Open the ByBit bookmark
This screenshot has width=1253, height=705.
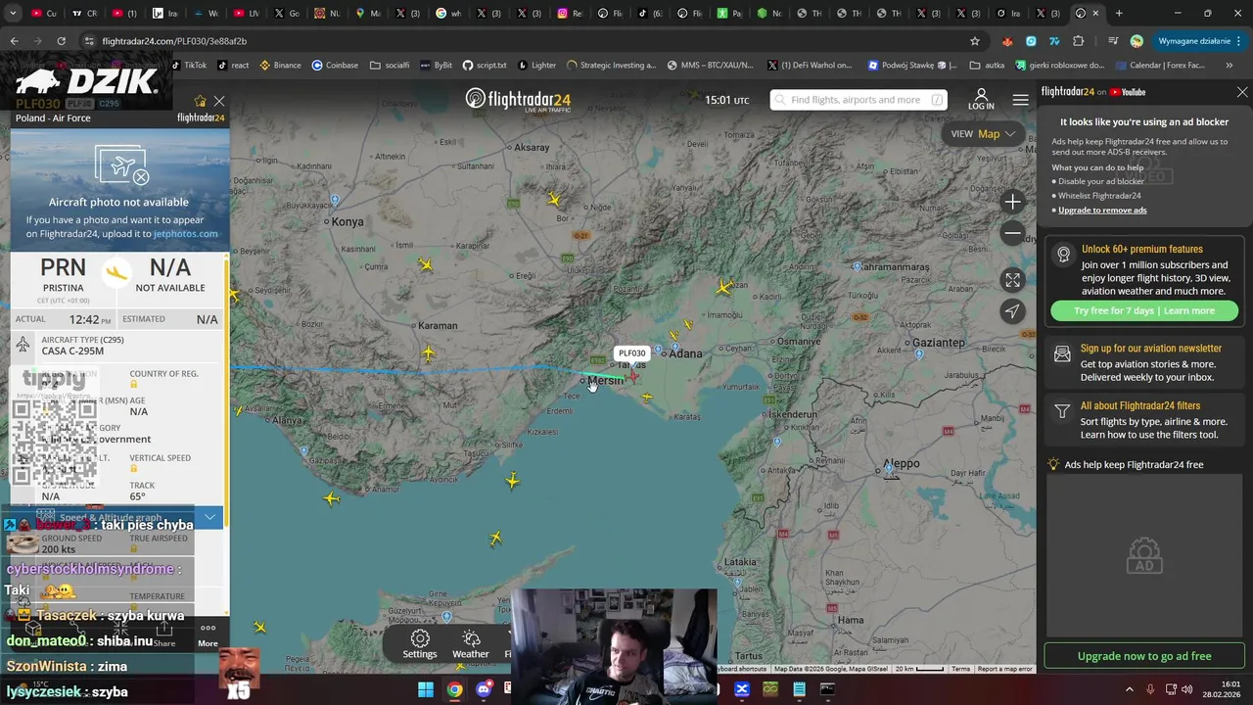coord(436,66)
